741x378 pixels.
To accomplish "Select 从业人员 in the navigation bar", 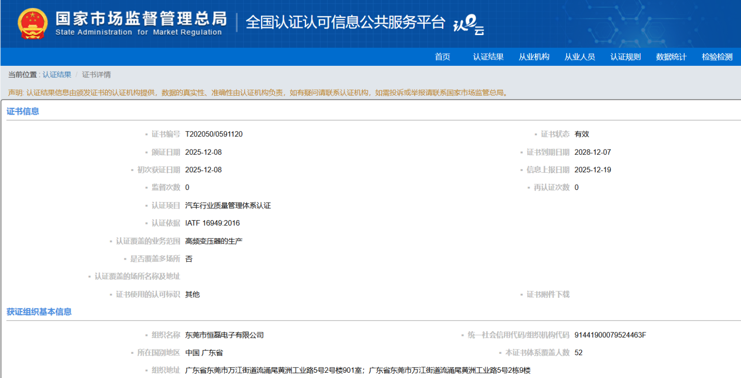I will click(x=579, y=57).
